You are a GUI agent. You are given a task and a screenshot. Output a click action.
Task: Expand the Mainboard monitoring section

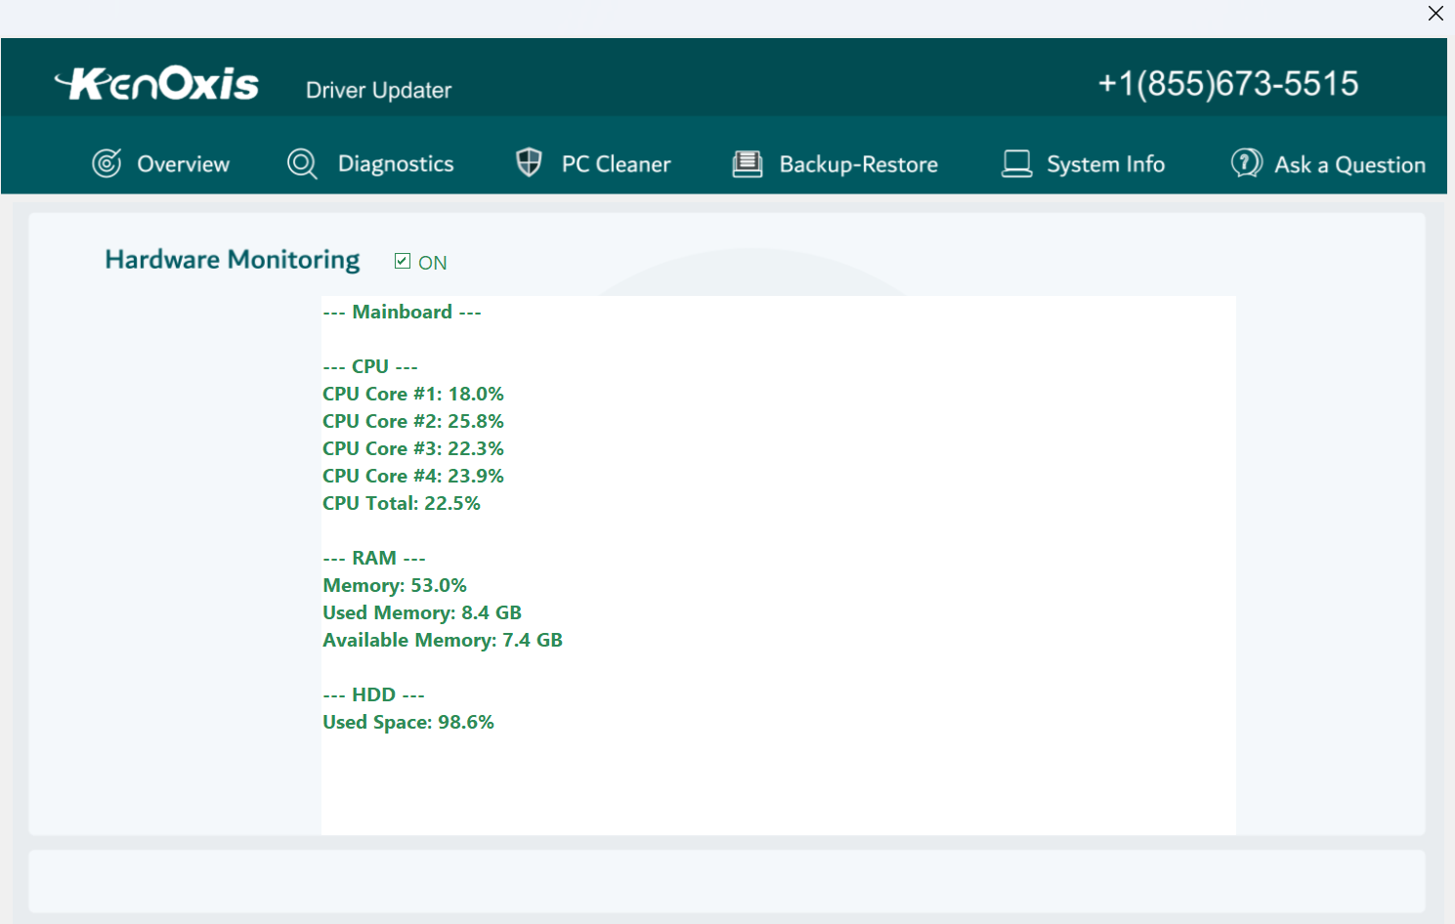click(402, 312)
